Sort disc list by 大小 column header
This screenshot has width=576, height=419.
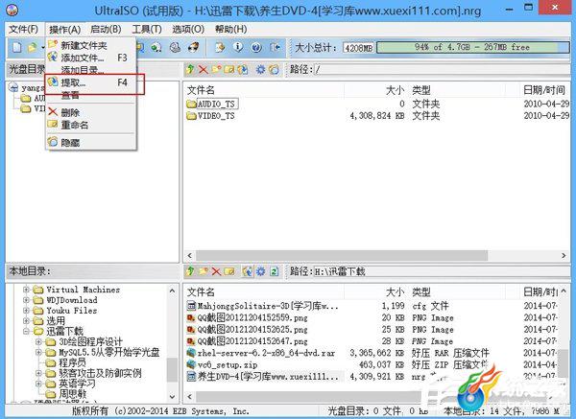click(x=396, y=90)
